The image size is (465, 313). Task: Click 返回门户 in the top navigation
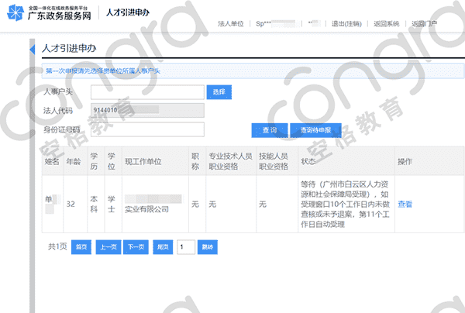(x=425, y=24)
